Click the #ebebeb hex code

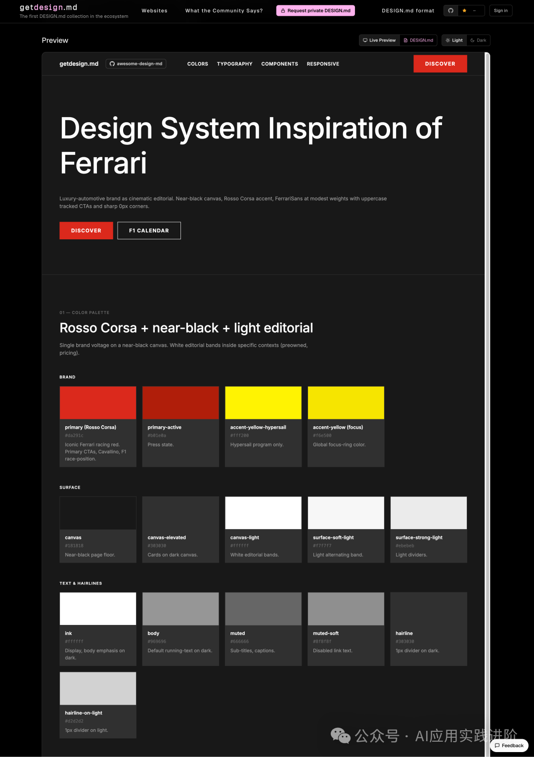point(405,546)
